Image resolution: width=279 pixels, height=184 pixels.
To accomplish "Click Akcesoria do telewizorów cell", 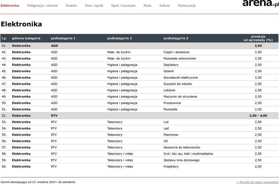I will tap(182, 148).
